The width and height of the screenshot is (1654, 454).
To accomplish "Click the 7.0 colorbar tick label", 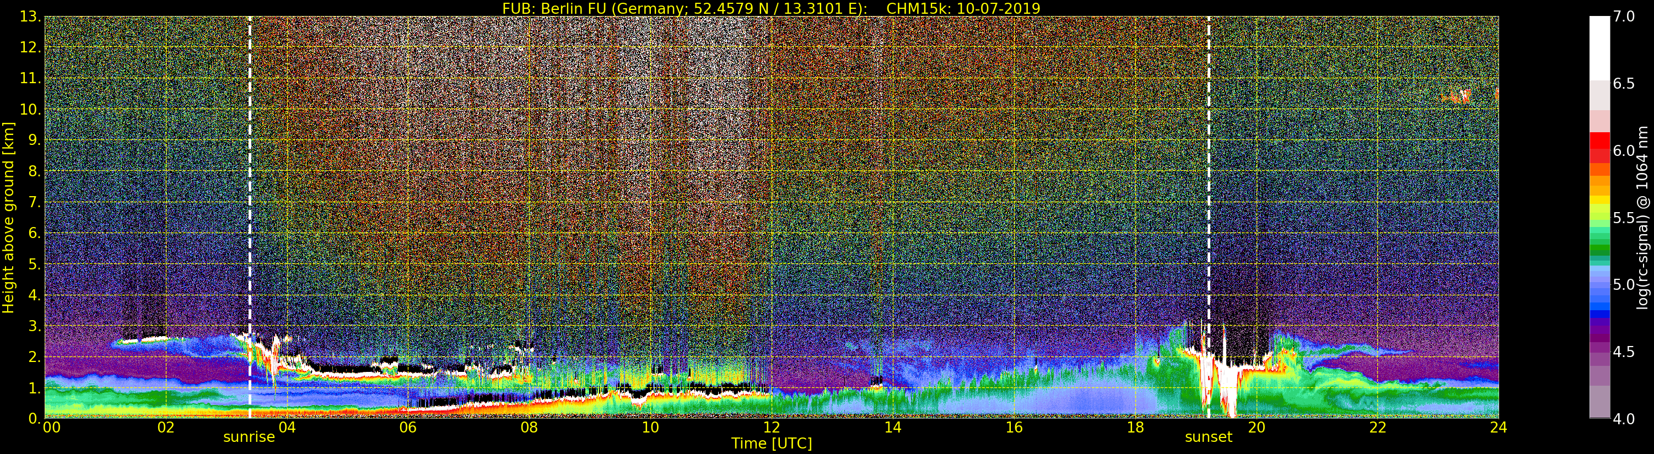I will click(1624, 17).
